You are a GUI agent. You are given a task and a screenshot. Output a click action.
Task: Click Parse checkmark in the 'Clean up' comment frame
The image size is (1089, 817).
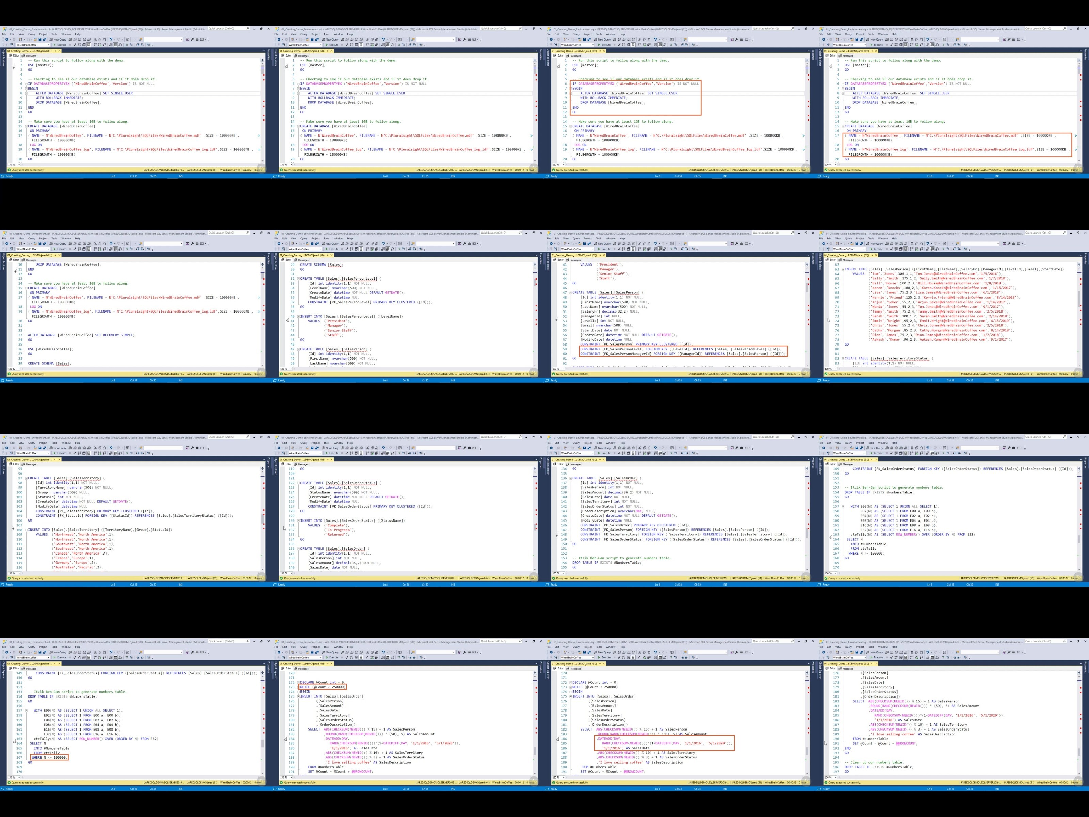891,658
